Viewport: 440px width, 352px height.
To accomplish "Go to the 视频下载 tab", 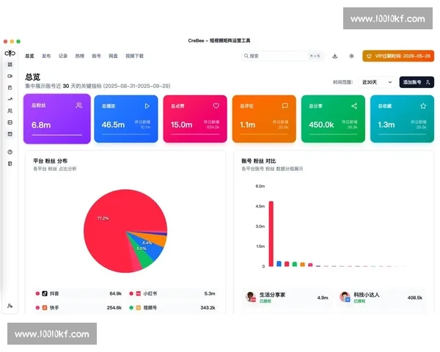I will [x=134, y=56].
